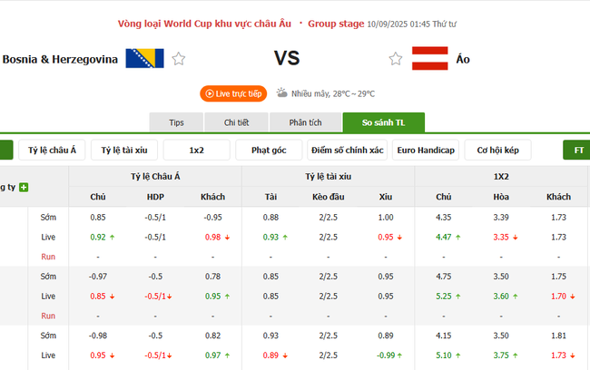Toggle the favorite star beside Áo

pos(396,59)
